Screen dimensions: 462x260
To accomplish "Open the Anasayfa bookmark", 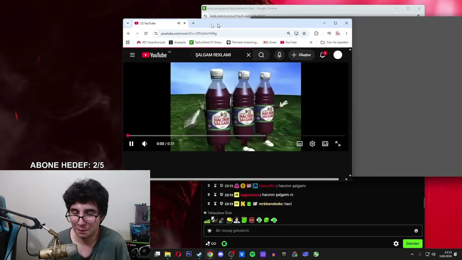I will [x=177, y=42].
